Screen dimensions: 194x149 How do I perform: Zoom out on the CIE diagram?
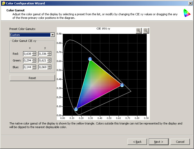146,30
